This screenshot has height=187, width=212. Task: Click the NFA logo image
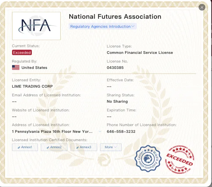[x=36, y=26]
